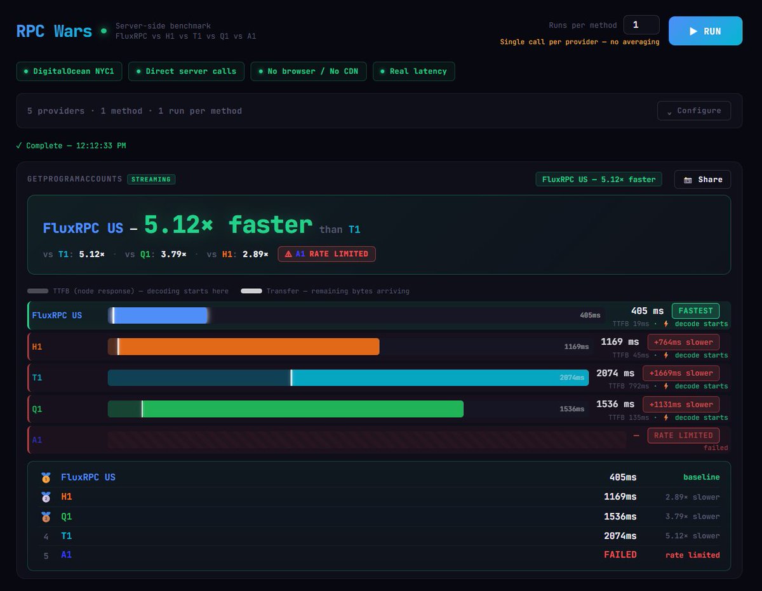Click the +764ms slower badge

pos(683,342)
